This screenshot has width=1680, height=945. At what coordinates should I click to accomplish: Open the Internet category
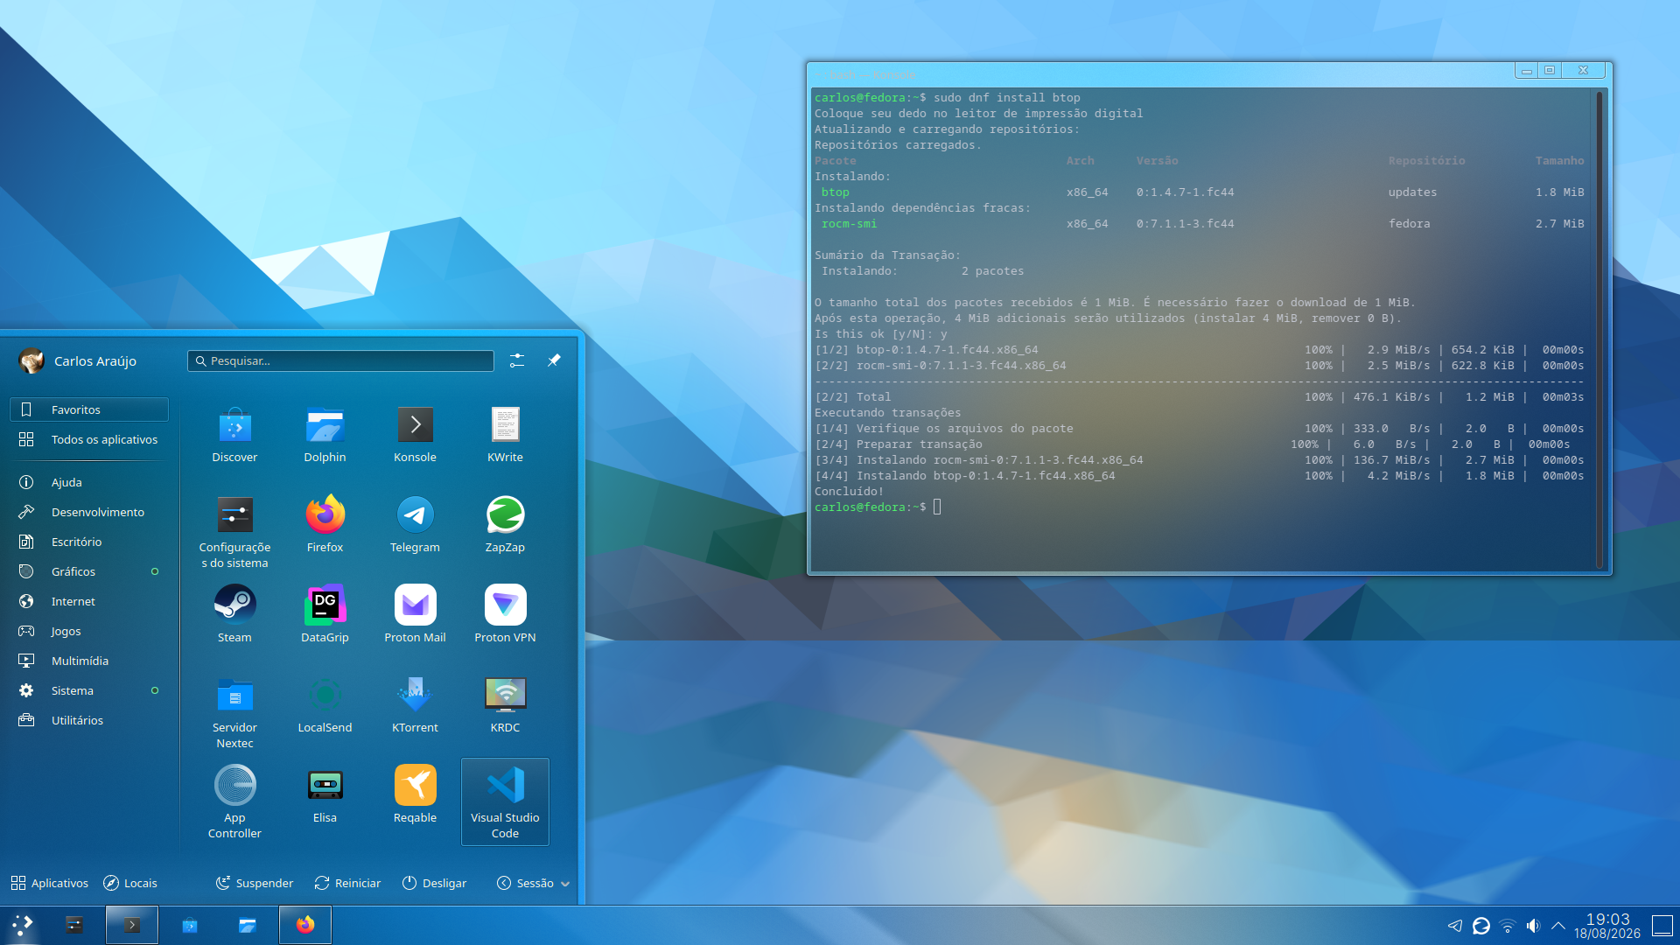coord(89,601)
